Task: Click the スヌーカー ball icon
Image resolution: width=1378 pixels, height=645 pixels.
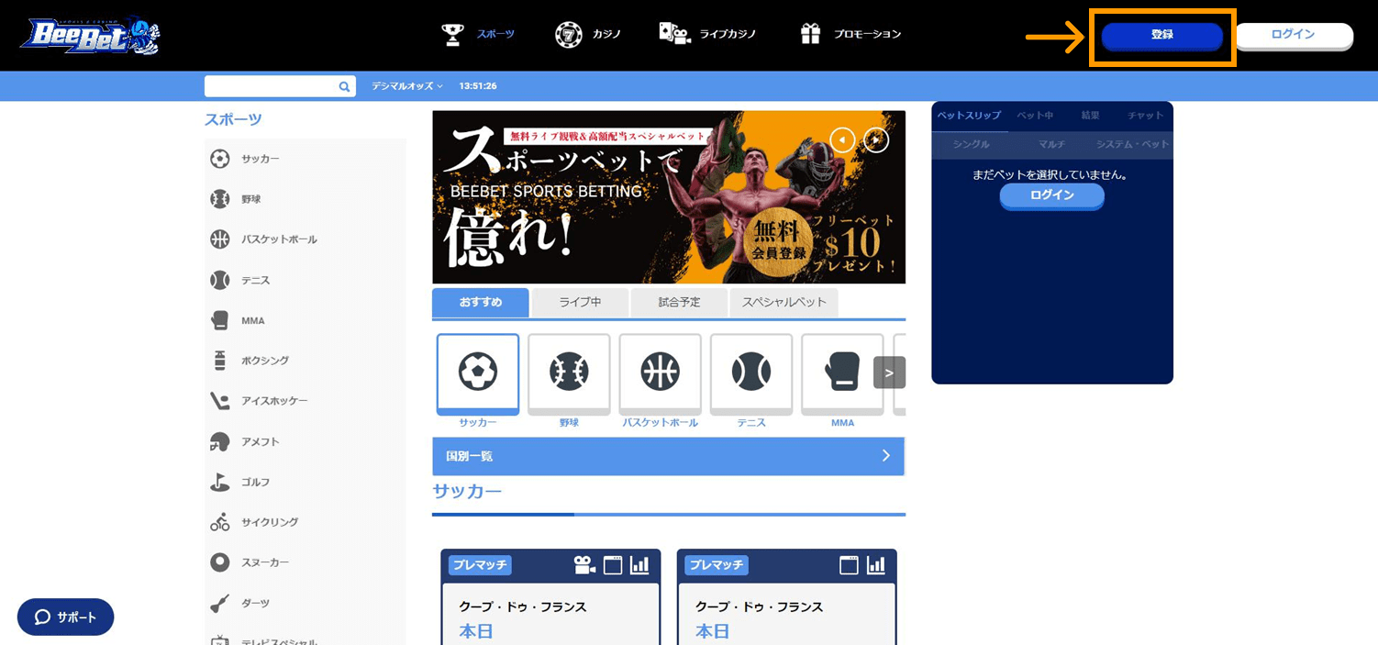Action: [x=220, y=562]
